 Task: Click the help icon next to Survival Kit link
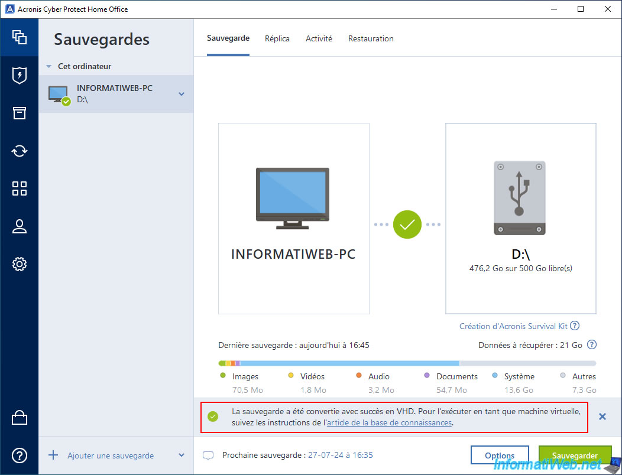click(574, 326)
